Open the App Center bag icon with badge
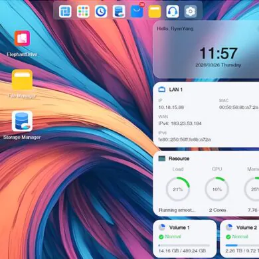This screenshot has height=259, width=259. pyautogui.click(x=137, y=11)
